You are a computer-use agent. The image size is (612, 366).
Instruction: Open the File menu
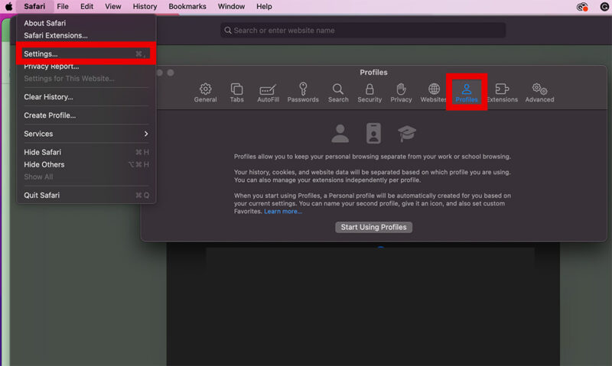(63, 6)
